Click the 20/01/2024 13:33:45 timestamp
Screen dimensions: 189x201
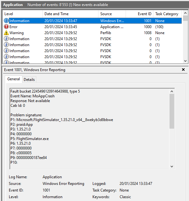pyautogui.click(x=61, y=27)
